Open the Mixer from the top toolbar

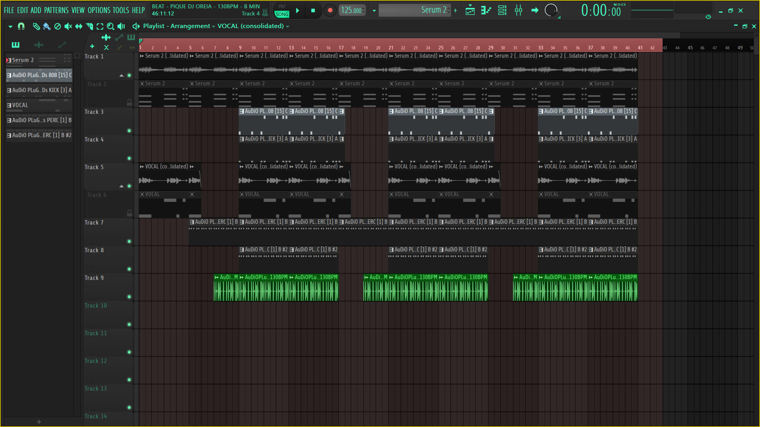518,10
